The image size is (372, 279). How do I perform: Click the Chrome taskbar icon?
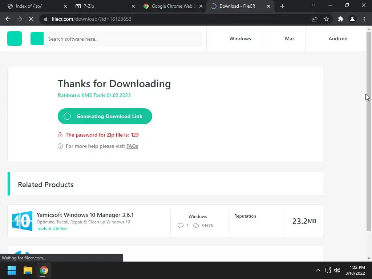(x=44, y=270)
